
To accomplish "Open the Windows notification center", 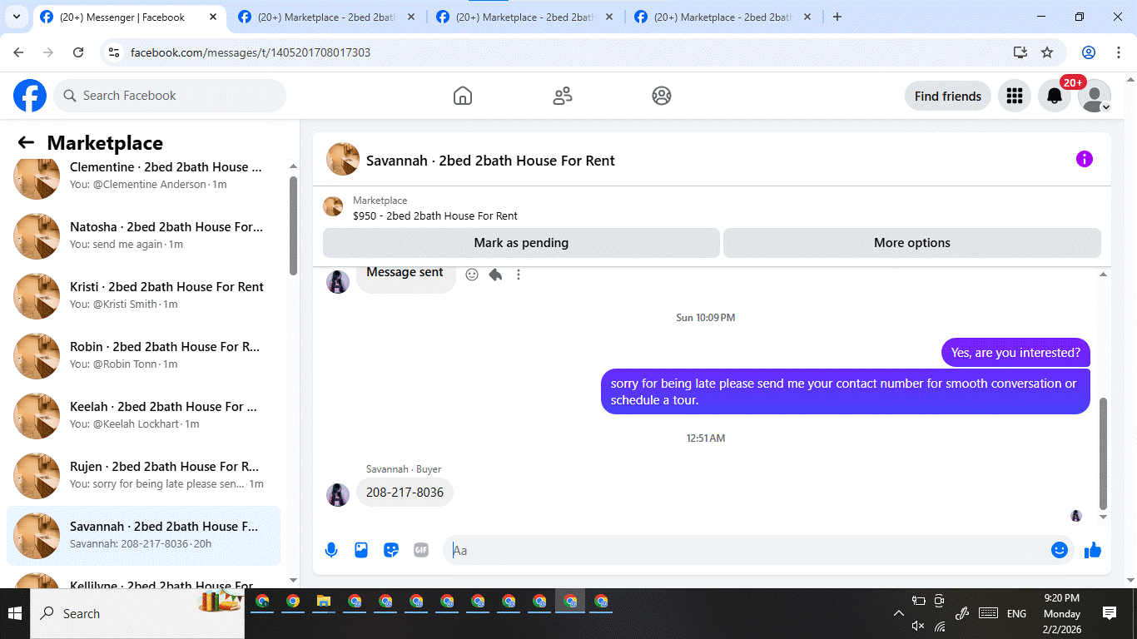I will coord(1110,613).
